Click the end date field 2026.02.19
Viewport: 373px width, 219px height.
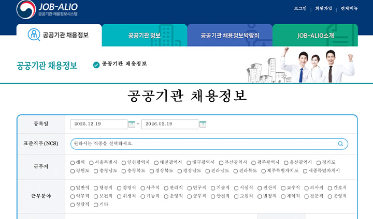pos(169,124)
